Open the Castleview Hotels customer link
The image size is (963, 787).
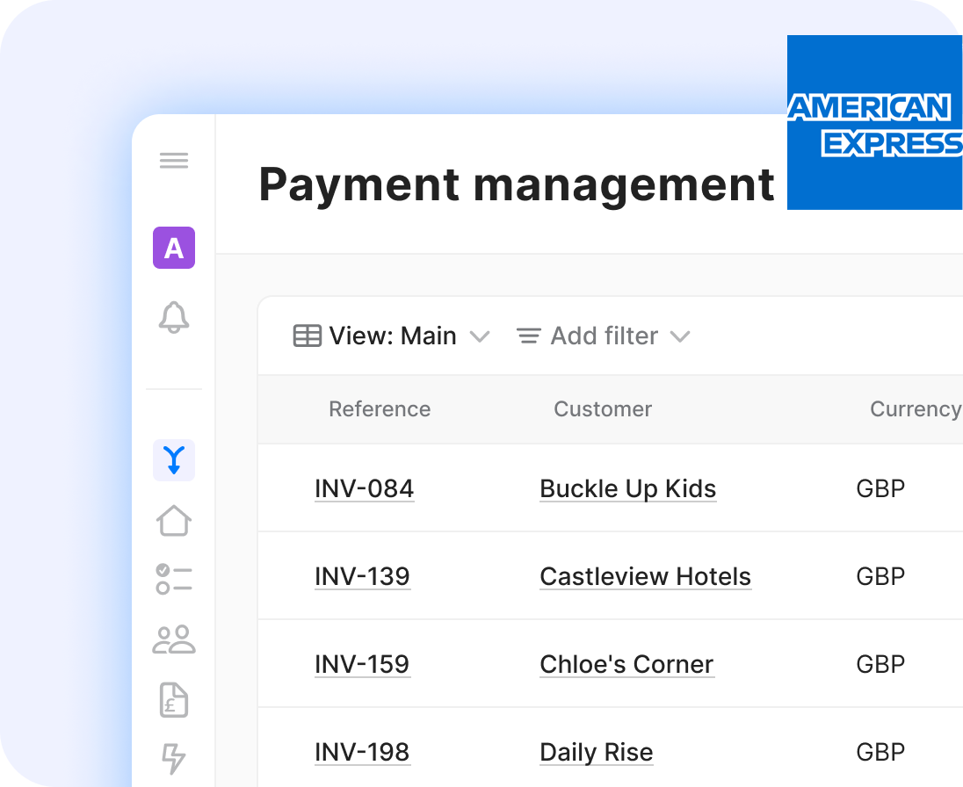point(645,577)
